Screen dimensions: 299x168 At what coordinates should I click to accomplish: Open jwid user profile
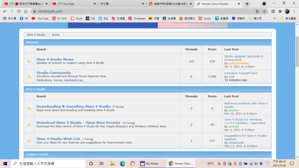point(232,77)
